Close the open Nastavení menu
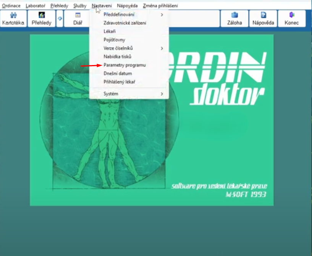The image size is (312, 256). (x=102, y=6)
